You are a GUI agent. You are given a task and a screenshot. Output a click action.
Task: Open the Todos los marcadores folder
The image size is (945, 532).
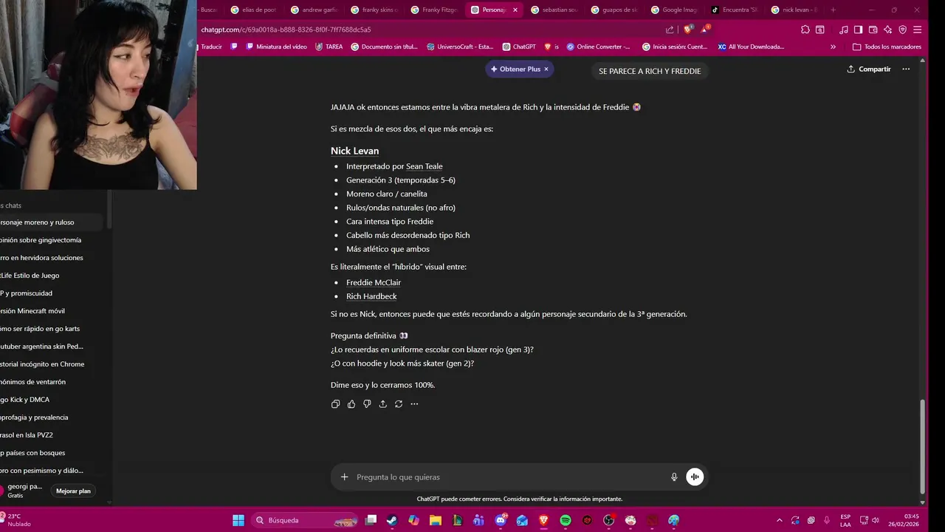[x=887, y=47]
